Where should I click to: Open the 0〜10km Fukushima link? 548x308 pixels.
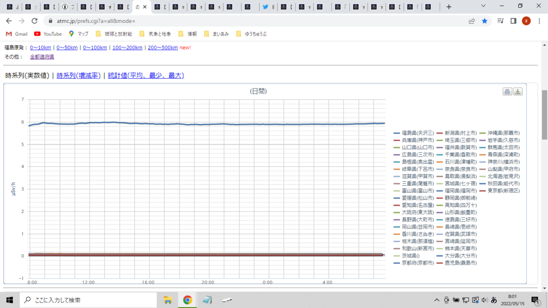point(41,47)
